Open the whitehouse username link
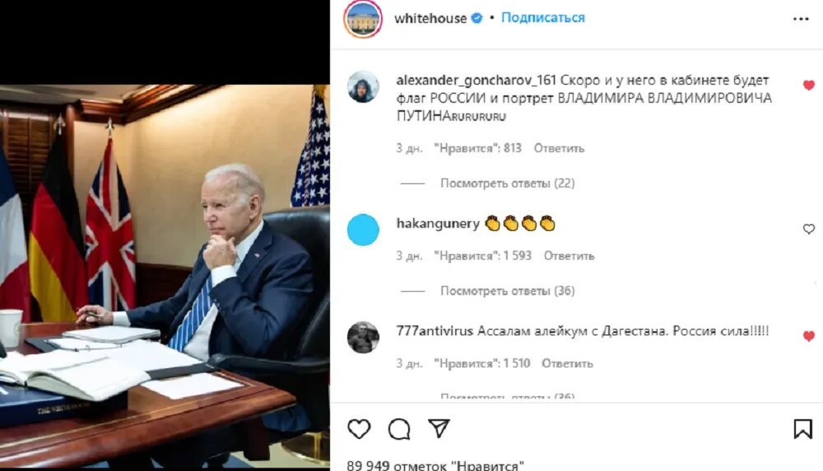The image size is (823, 471). (430, 18)
